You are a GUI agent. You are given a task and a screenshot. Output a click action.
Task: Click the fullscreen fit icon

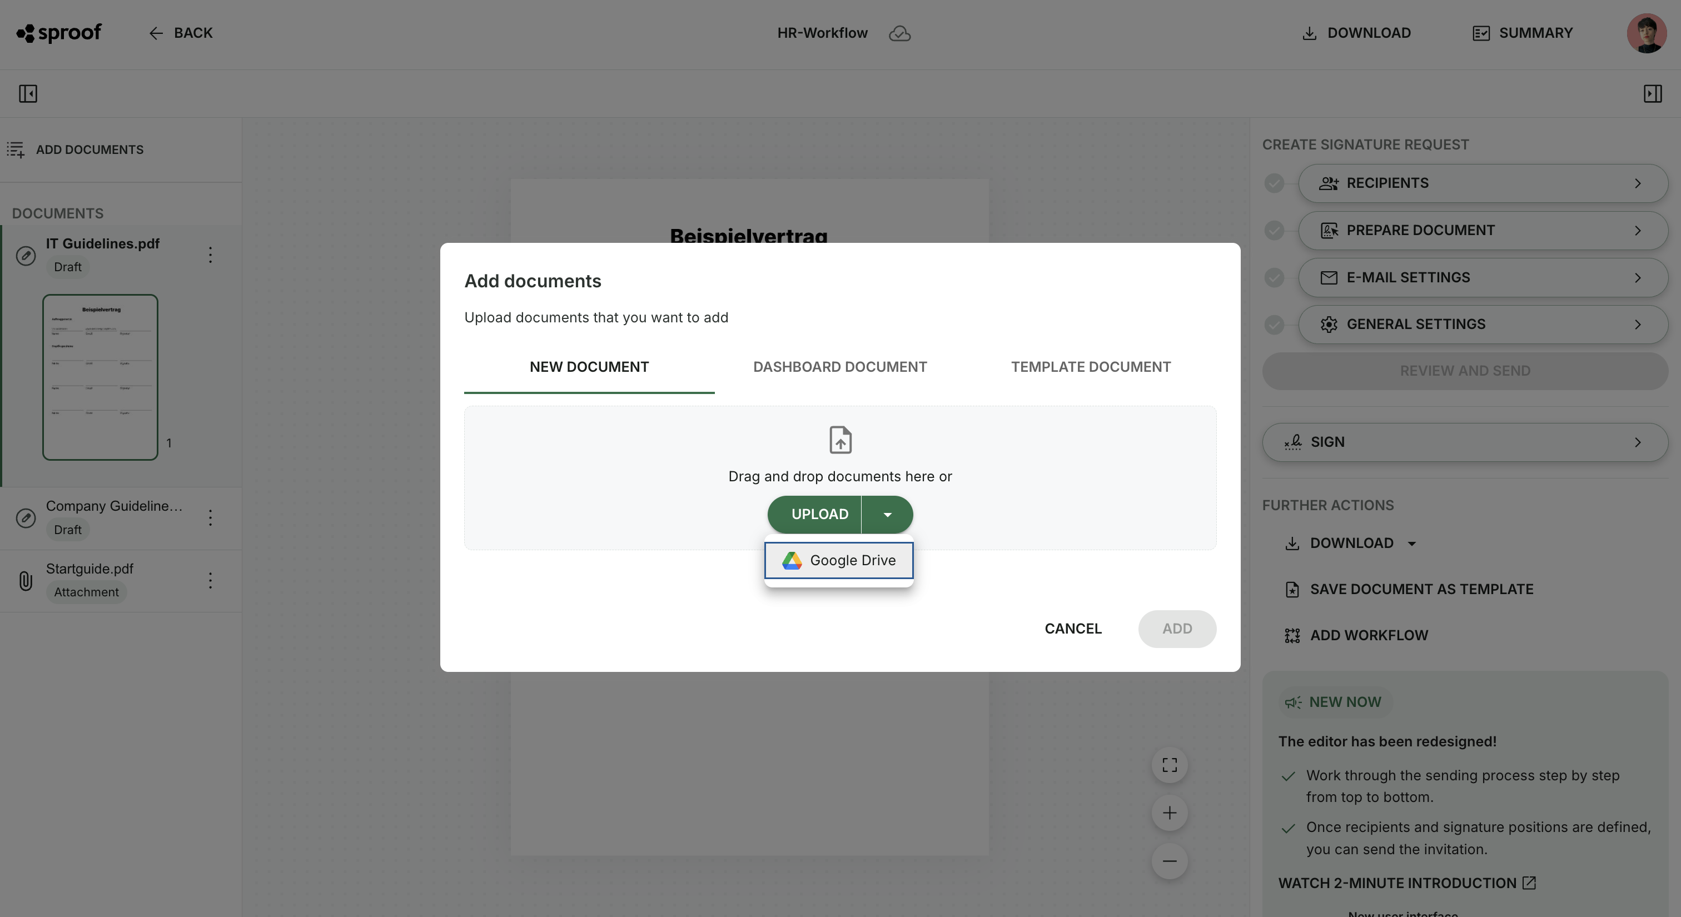1170,765
